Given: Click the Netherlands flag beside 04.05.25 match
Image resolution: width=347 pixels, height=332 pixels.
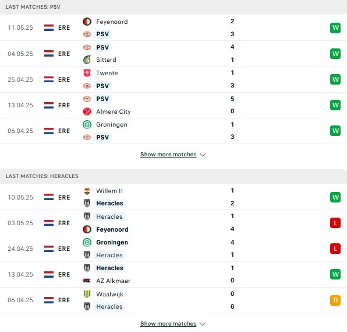Looking at the screenshot, I should (49, 54).
